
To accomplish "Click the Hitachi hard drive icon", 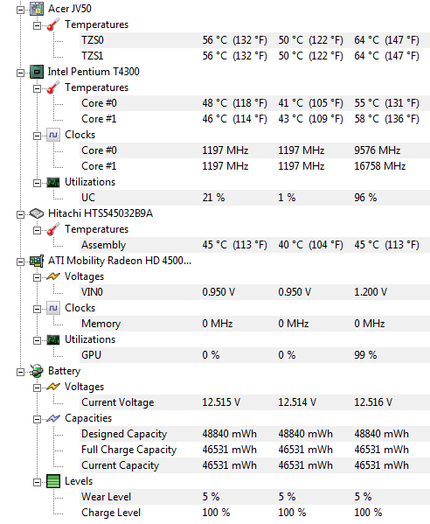I will (x=37, y=213).
